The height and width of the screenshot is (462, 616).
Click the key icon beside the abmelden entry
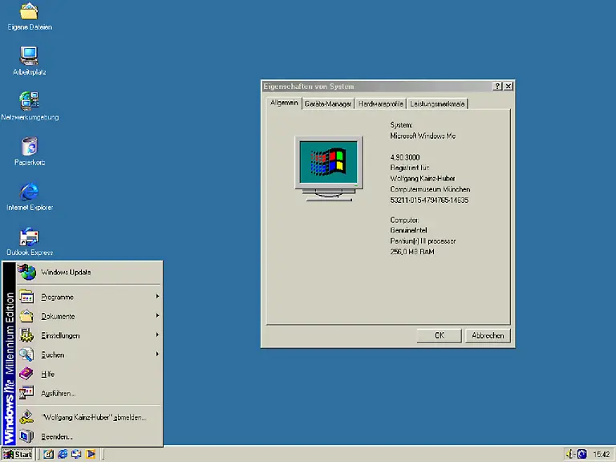tap(26, 417)
